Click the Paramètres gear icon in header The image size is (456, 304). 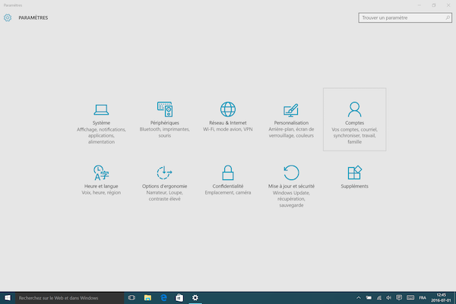point(8,17)
